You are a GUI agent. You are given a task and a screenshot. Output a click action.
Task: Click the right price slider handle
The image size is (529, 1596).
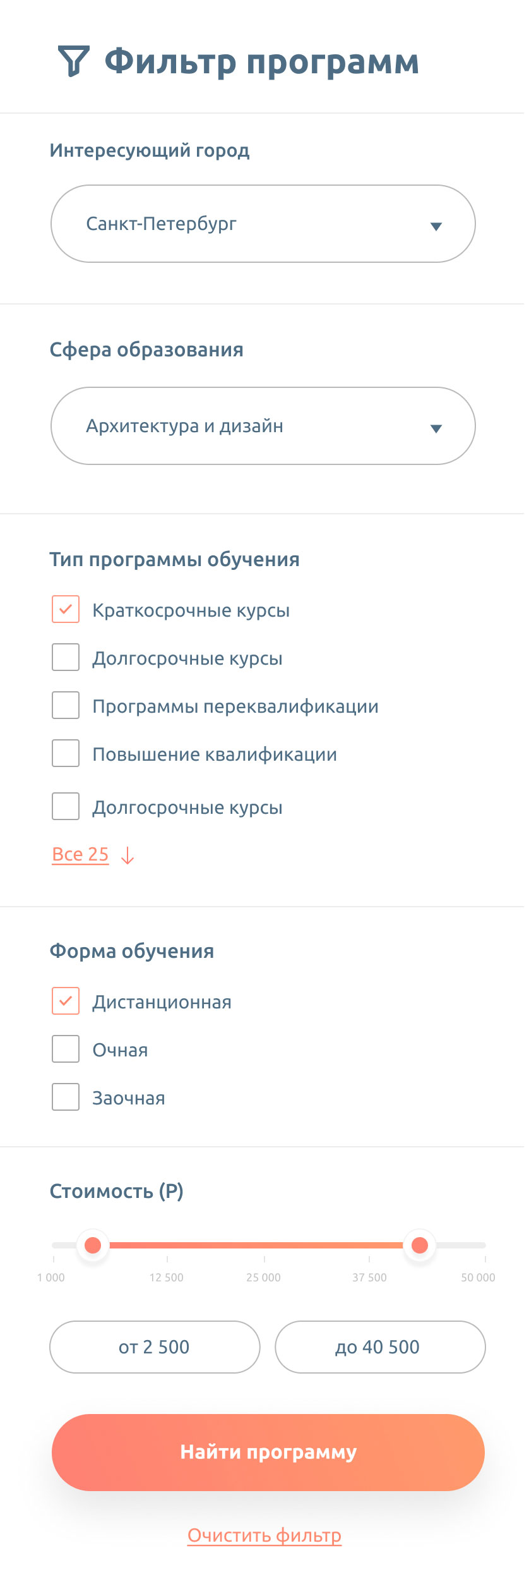pos(420,1245)
